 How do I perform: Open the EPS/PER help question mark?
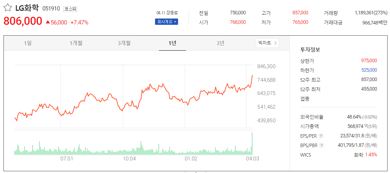tap(321, 136)
